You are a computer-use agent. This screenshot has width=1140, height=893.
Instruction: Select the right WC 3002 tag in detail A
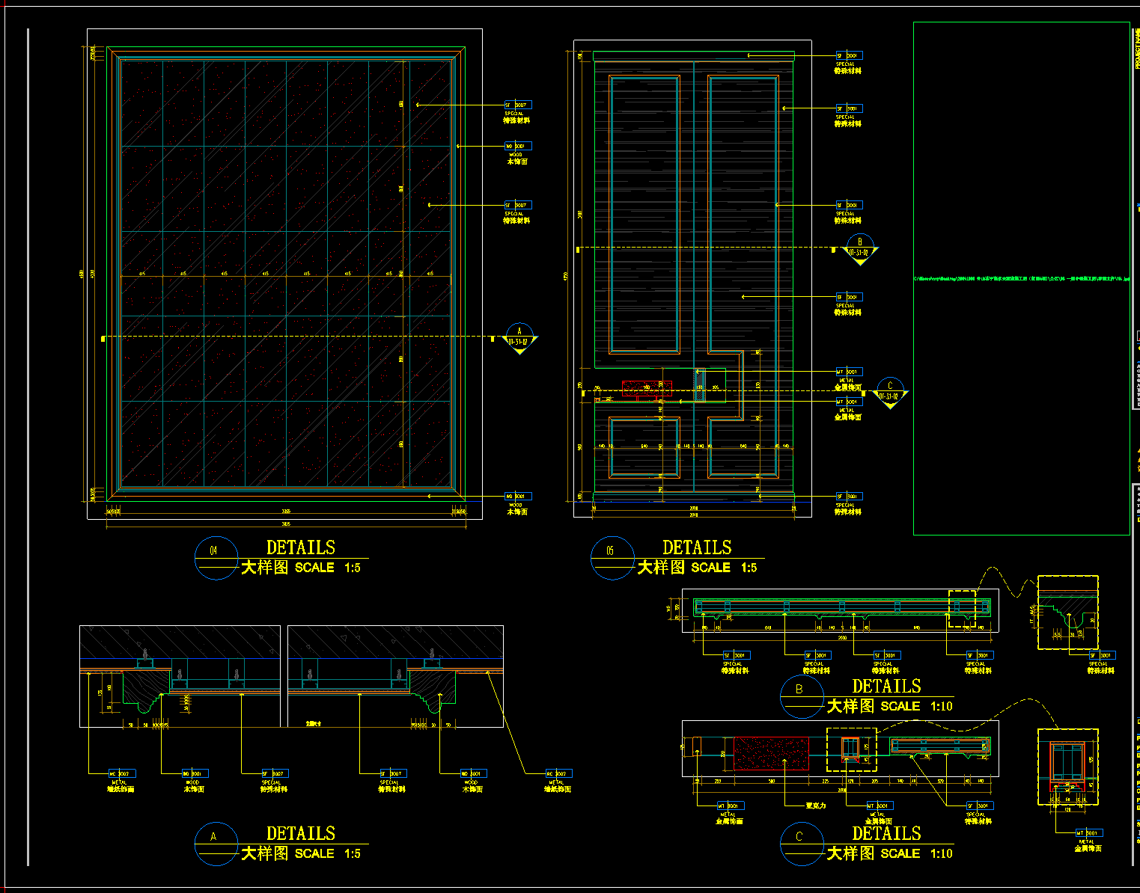click(559, 773)
